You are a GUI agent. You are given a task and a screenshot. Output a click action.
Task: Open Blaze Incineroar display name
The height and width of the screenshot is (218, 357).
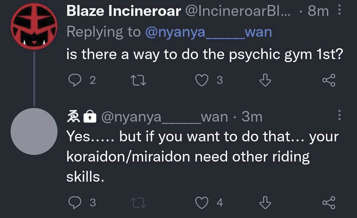point(124,11)
